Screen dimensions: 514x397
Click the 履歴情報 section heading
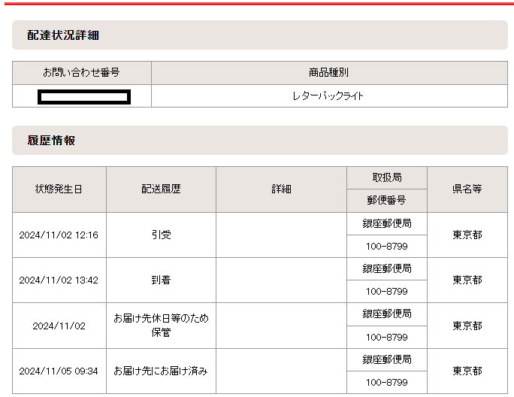(51, 141)
